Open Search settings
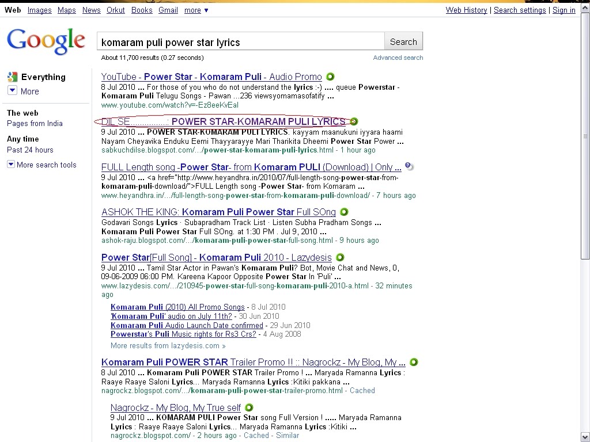Viewport: 590px width, 442px height. click(520, 10)
